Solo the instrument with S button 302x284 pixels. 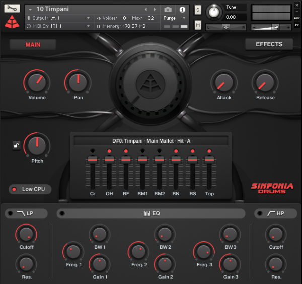point(198,10)
